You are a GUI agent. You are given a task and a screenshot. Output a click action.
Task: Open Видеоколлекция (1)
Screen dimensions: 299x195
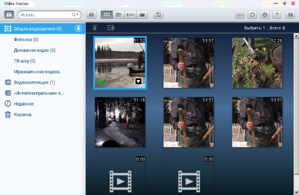pyautogui.click(x=34, y=82)
